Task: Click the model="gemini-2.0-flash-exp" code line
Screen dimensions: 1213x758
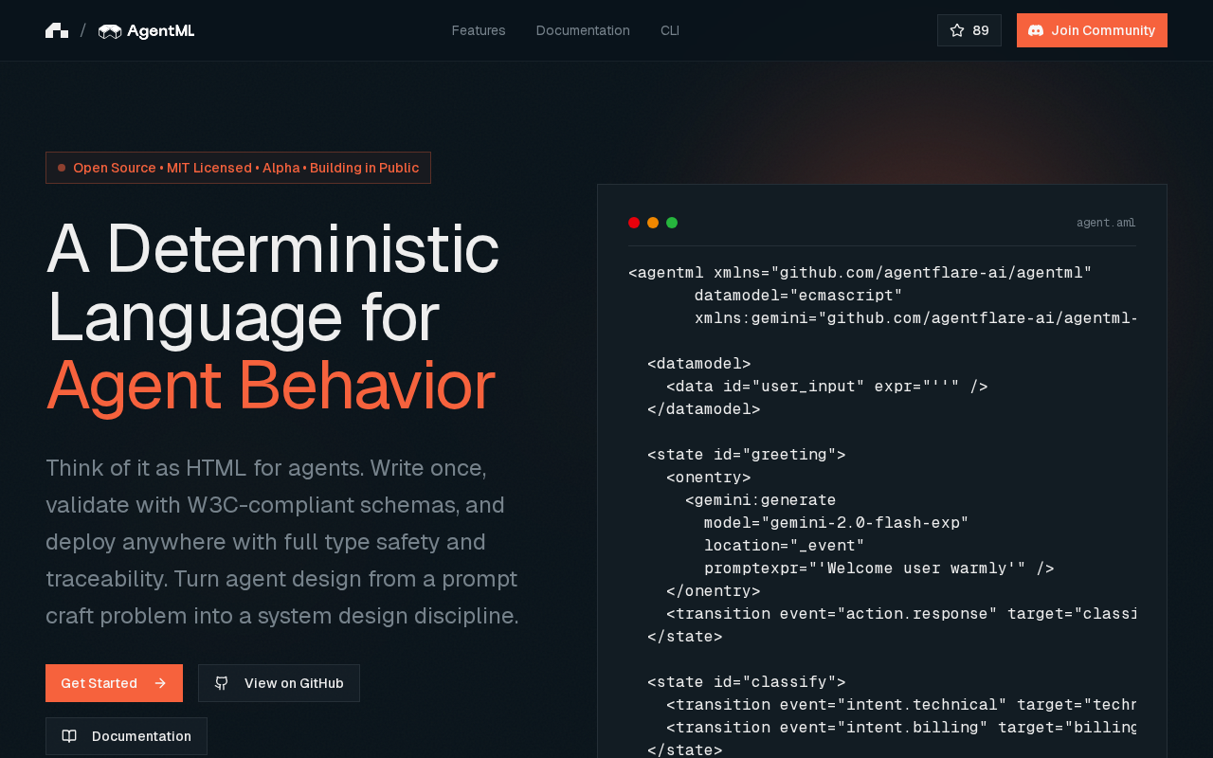Action: click(837, 523)
